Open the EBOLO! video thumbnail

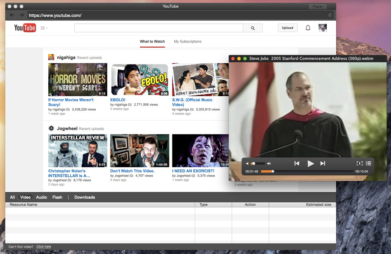point(139,80)
